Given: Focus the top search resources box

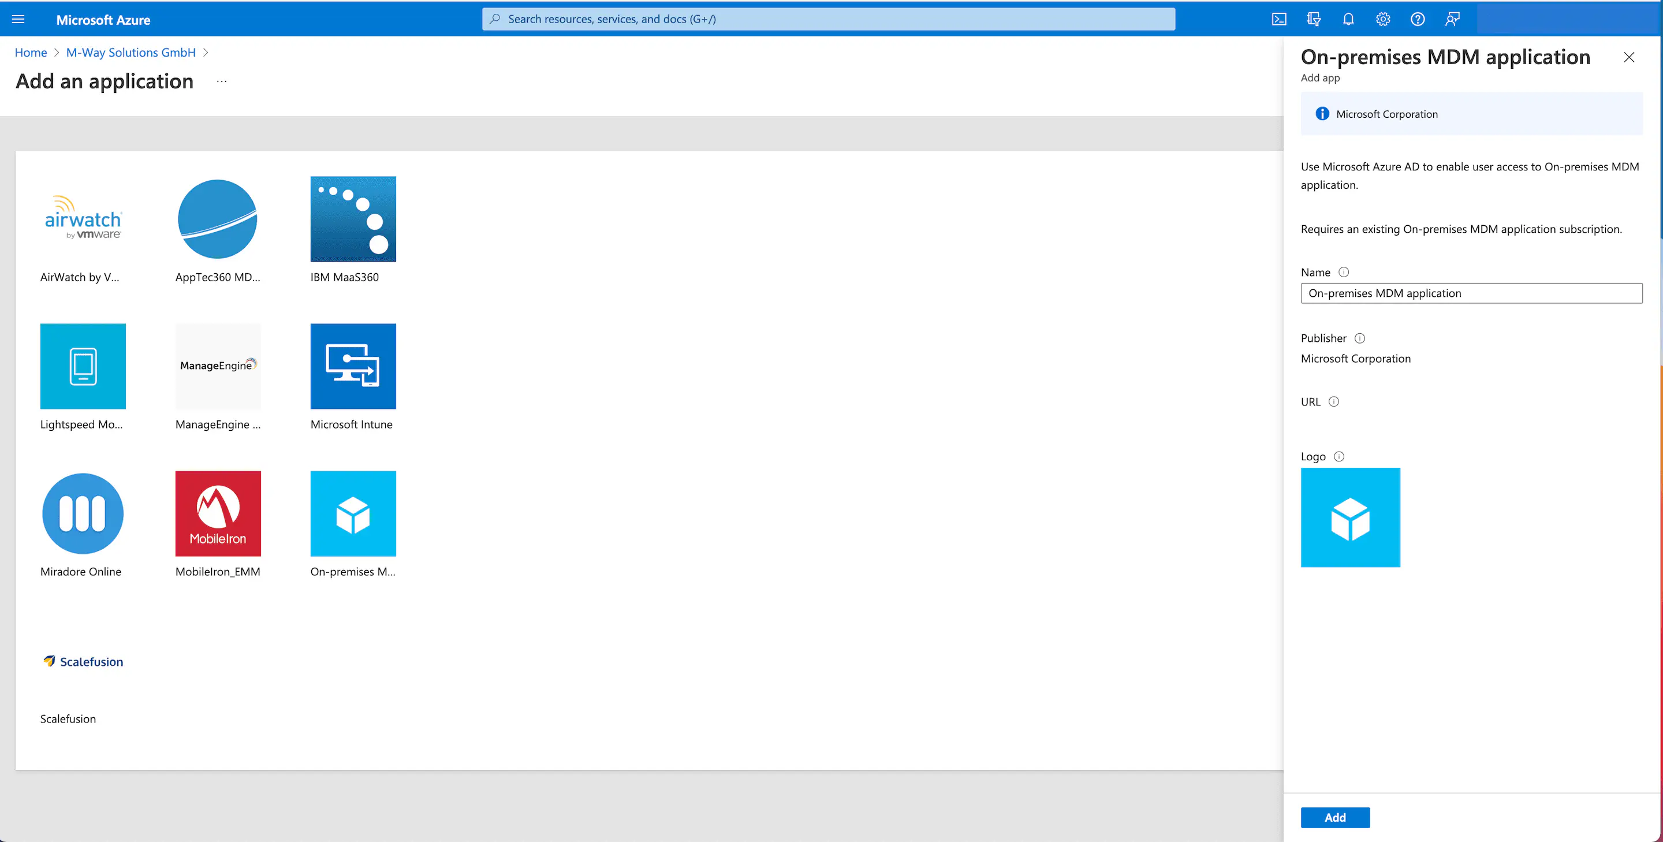Looking at the screenshot, I should click(827, 18).
